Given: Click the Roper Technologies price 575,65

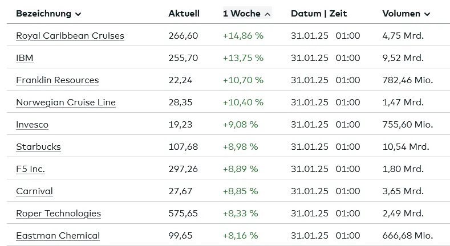Looking at the screenshot, I should (183, 214).
